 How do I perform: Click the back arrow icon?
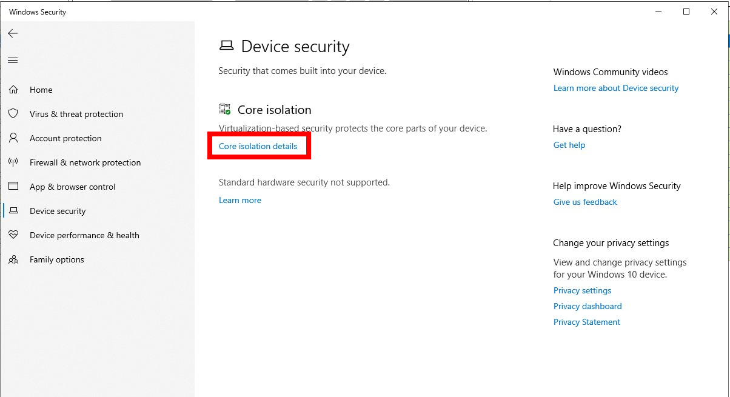point(13,33)
